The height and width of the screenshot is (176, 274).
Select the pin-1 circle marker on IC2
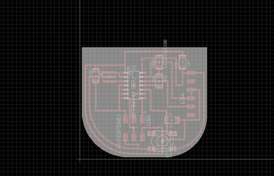point(131,73)
